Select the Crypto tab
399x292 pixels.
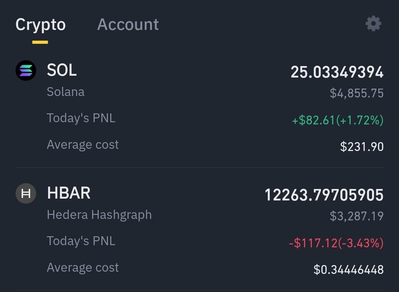(40, 25)
